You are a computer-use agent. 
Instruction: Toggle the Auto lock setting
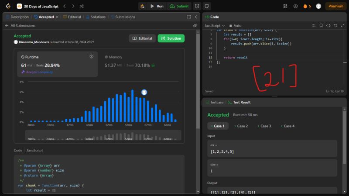[x=235, y=26]
